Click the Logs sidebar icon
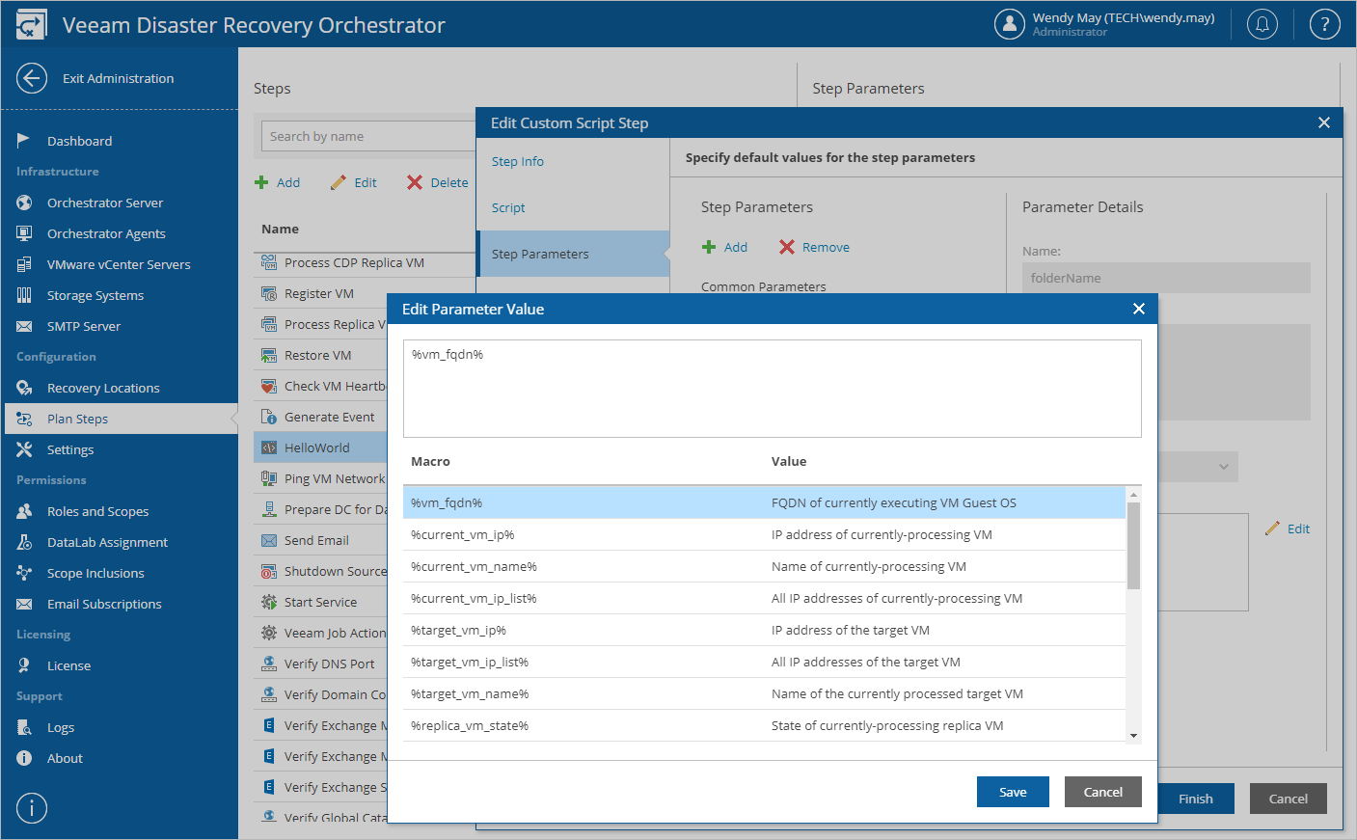The image size is (1357, 840). [x=24, y=727]
